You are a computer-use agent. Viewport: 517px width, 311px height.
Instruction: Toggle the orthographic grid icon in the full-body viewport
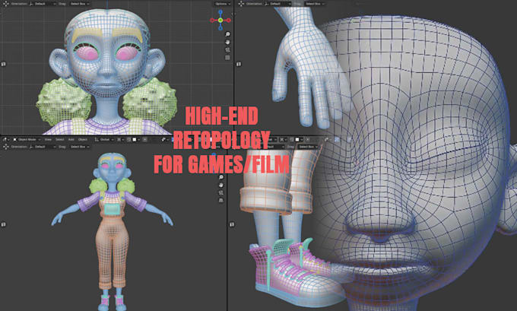point(221,200)
